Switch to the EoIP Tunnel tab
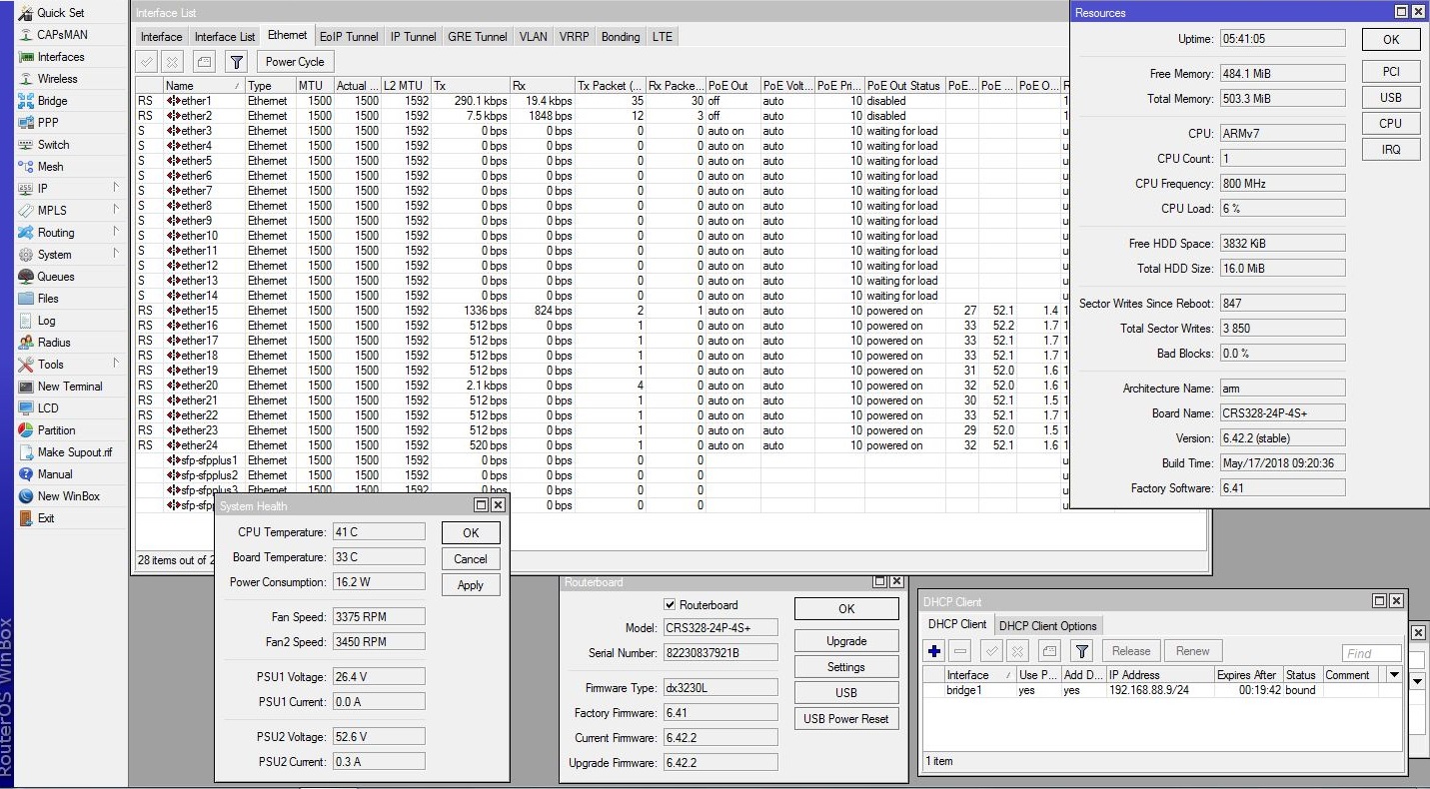This screenshot has height=789, width=1430. (349, 37)
